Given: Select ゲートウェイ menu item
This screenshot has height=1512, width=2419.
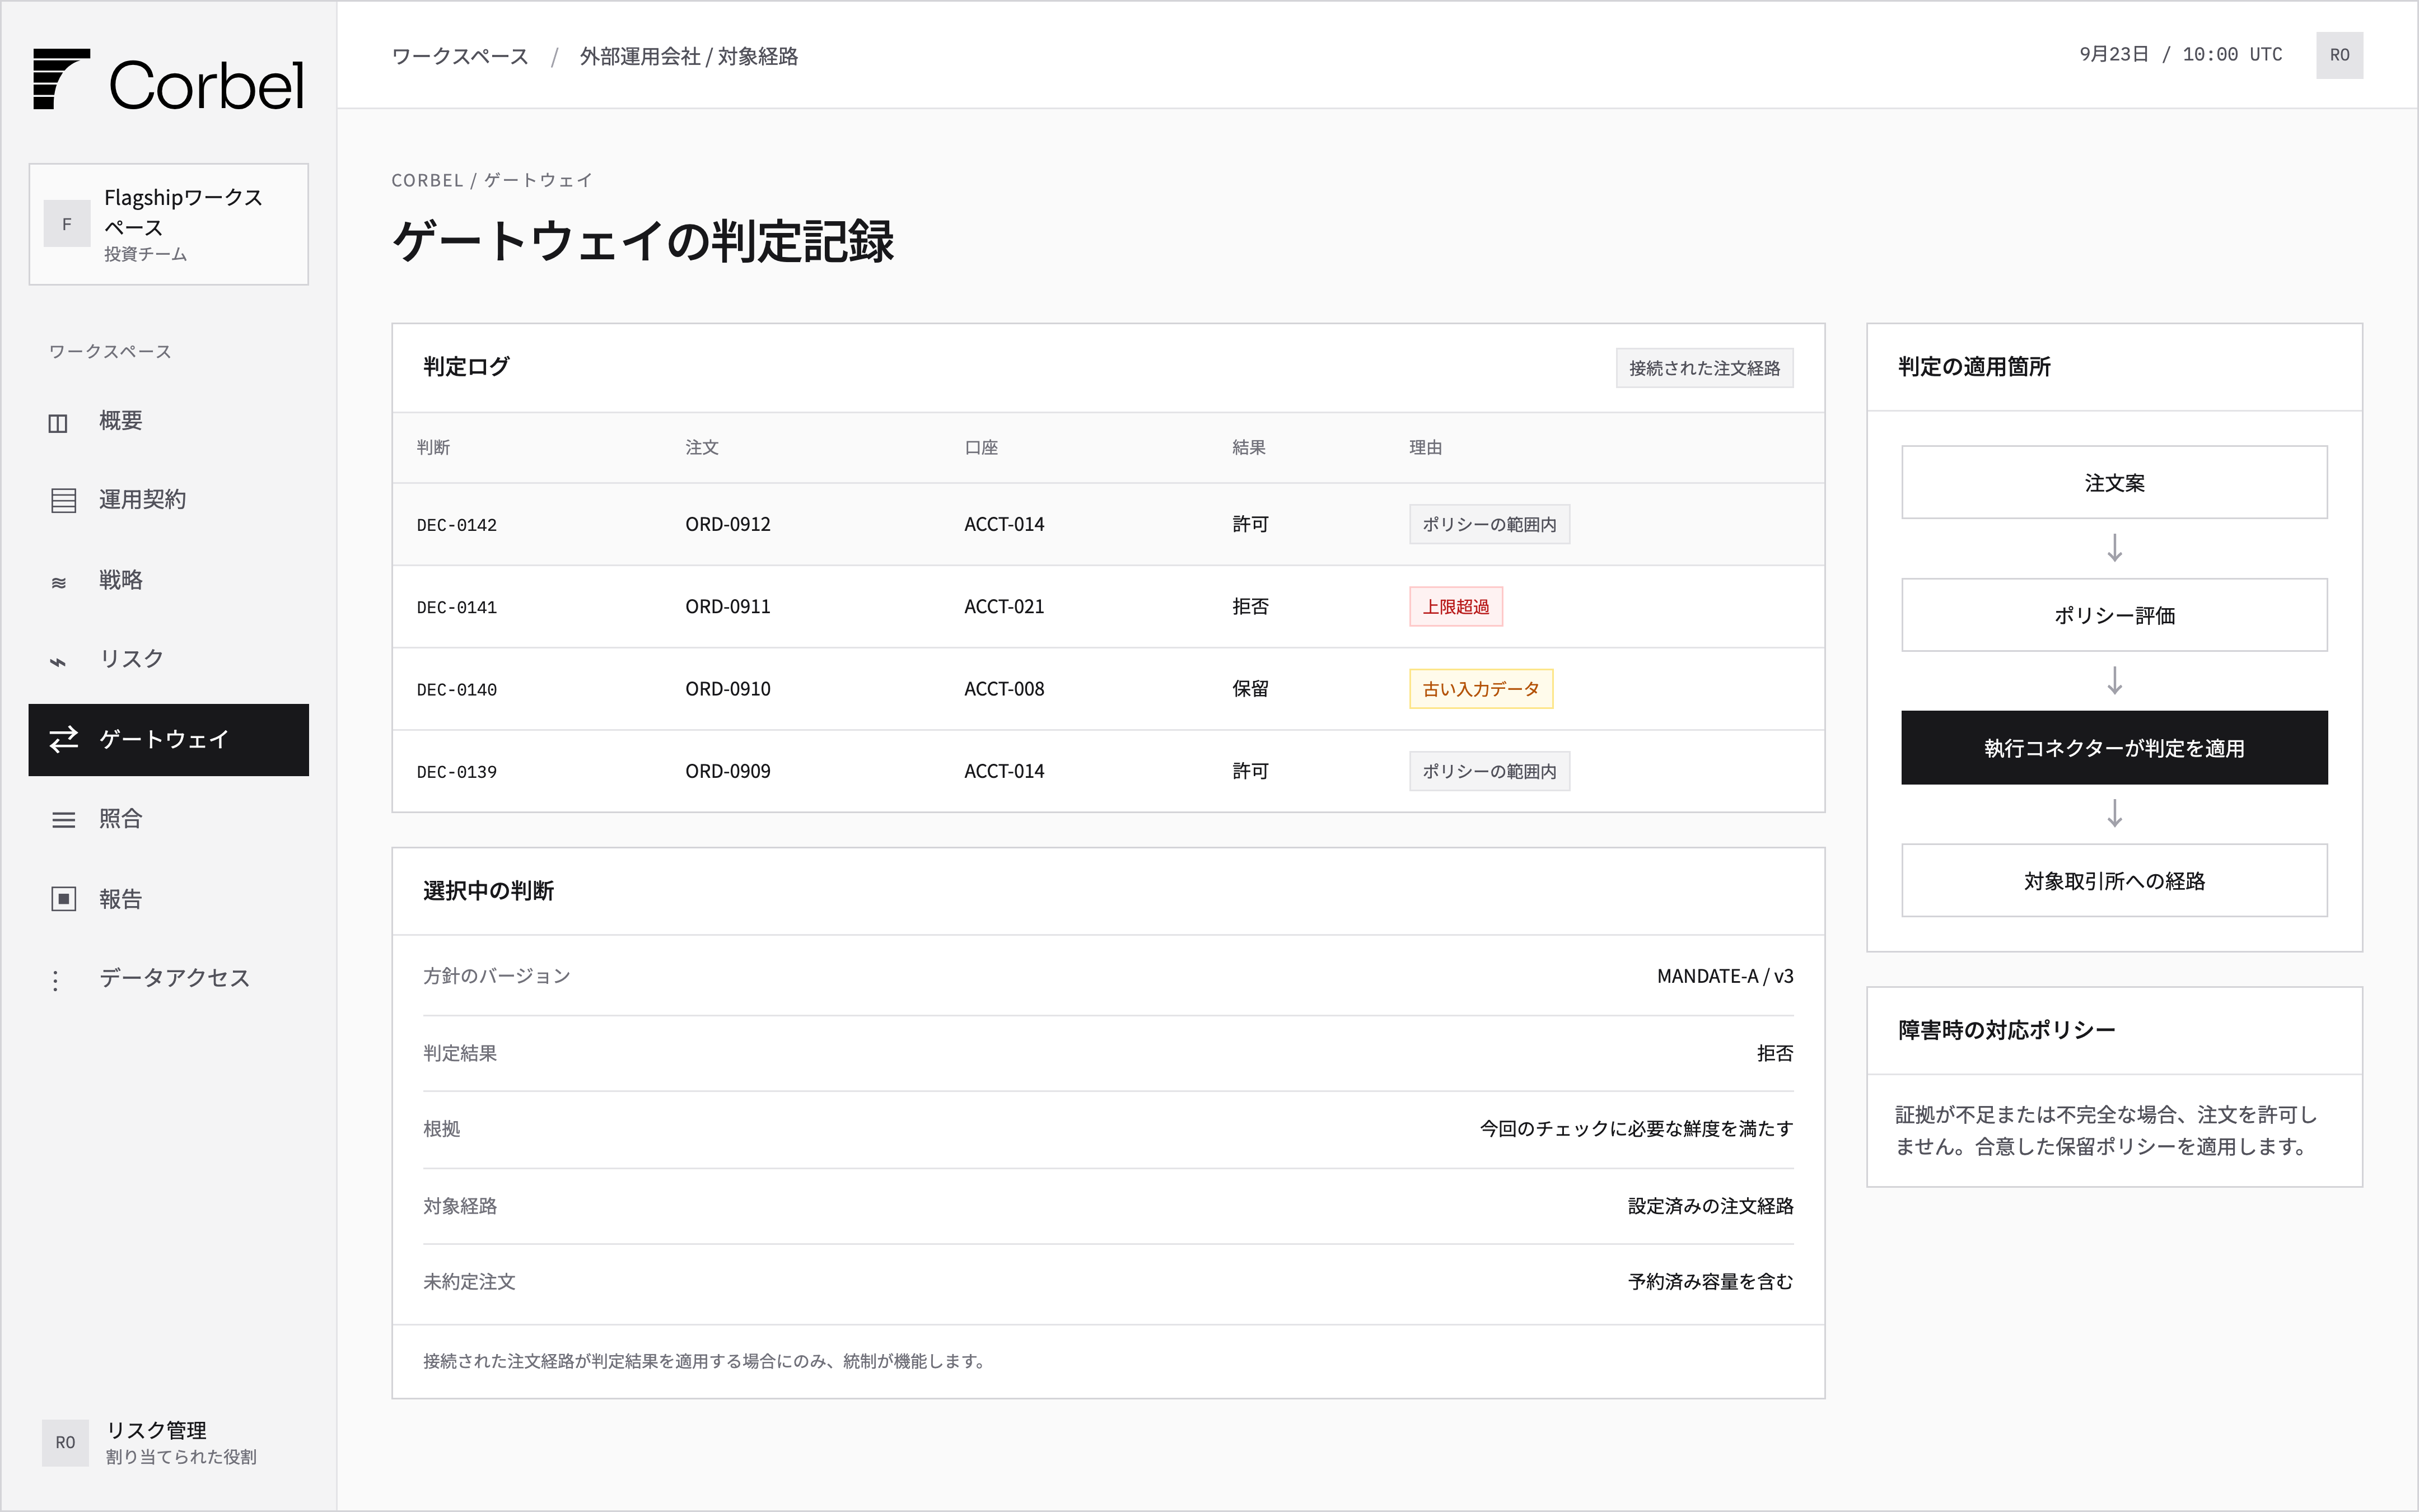Looking at the screenshot, I should (x=168, y=740).
